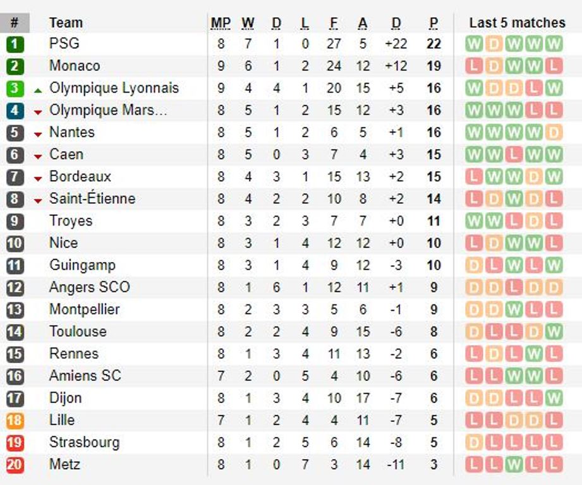Click the down arrow beside Saint-Étienne
Image resolution: width=582 pixels, height=485 pixels.
39,198
